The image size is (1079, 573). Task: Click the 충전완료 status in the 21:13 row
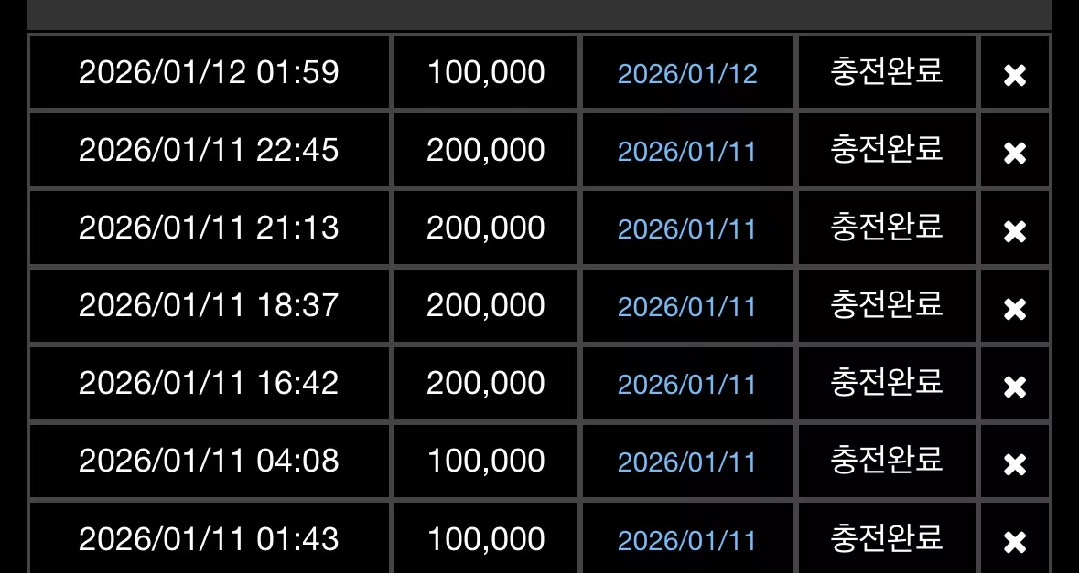pos(886,227)
